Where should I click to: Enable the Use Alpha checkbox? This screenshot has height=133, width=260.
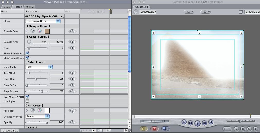tap(27, 101)
